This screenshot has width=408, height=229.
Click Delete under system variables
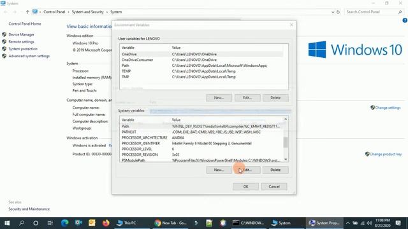coord(275,170)
